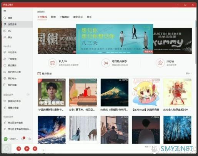Start playback with the red play button
This screenshot has height=156, width=198.
(27, 149)
